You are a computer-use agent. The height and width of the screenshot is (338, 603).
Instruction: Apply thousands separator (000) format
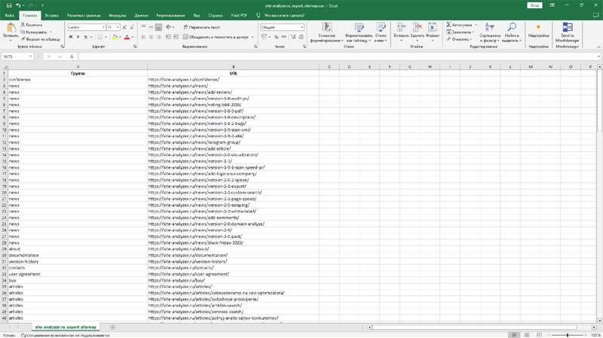click(284, 37)
